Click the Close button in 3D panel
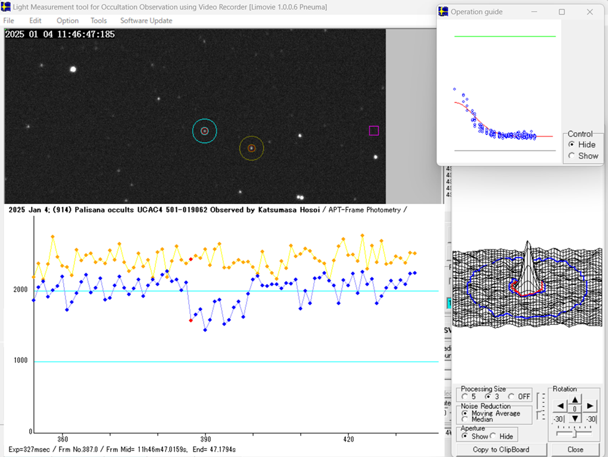Image resolution: width=608 pixels, height=457 pixels. (x=575, y=449)
